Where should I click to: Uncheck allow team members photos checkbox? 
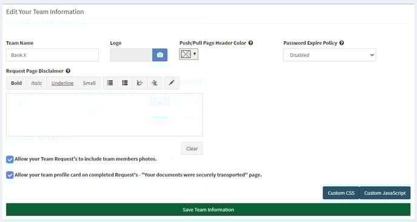(10, 159)
